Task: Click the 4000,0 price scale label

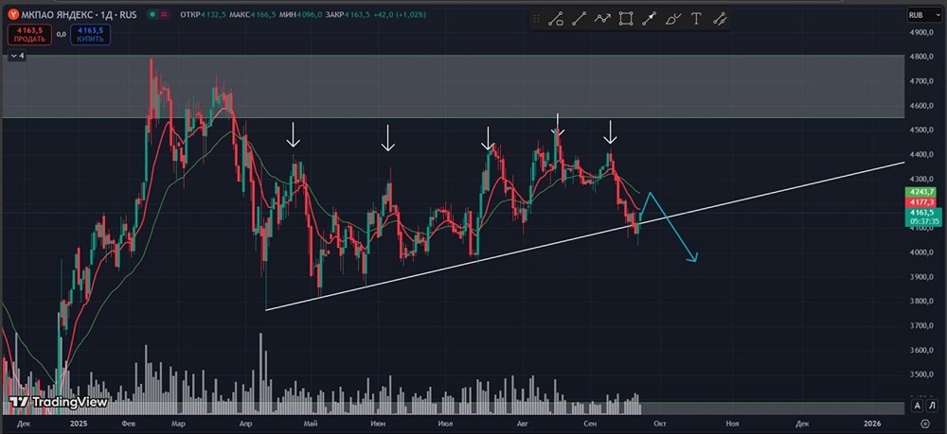Action: click(x=921, y=252)
